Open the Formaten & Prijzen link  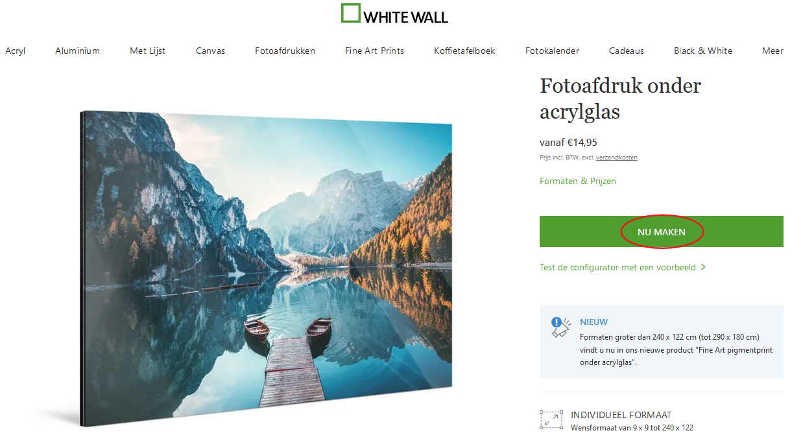(578, 181)
